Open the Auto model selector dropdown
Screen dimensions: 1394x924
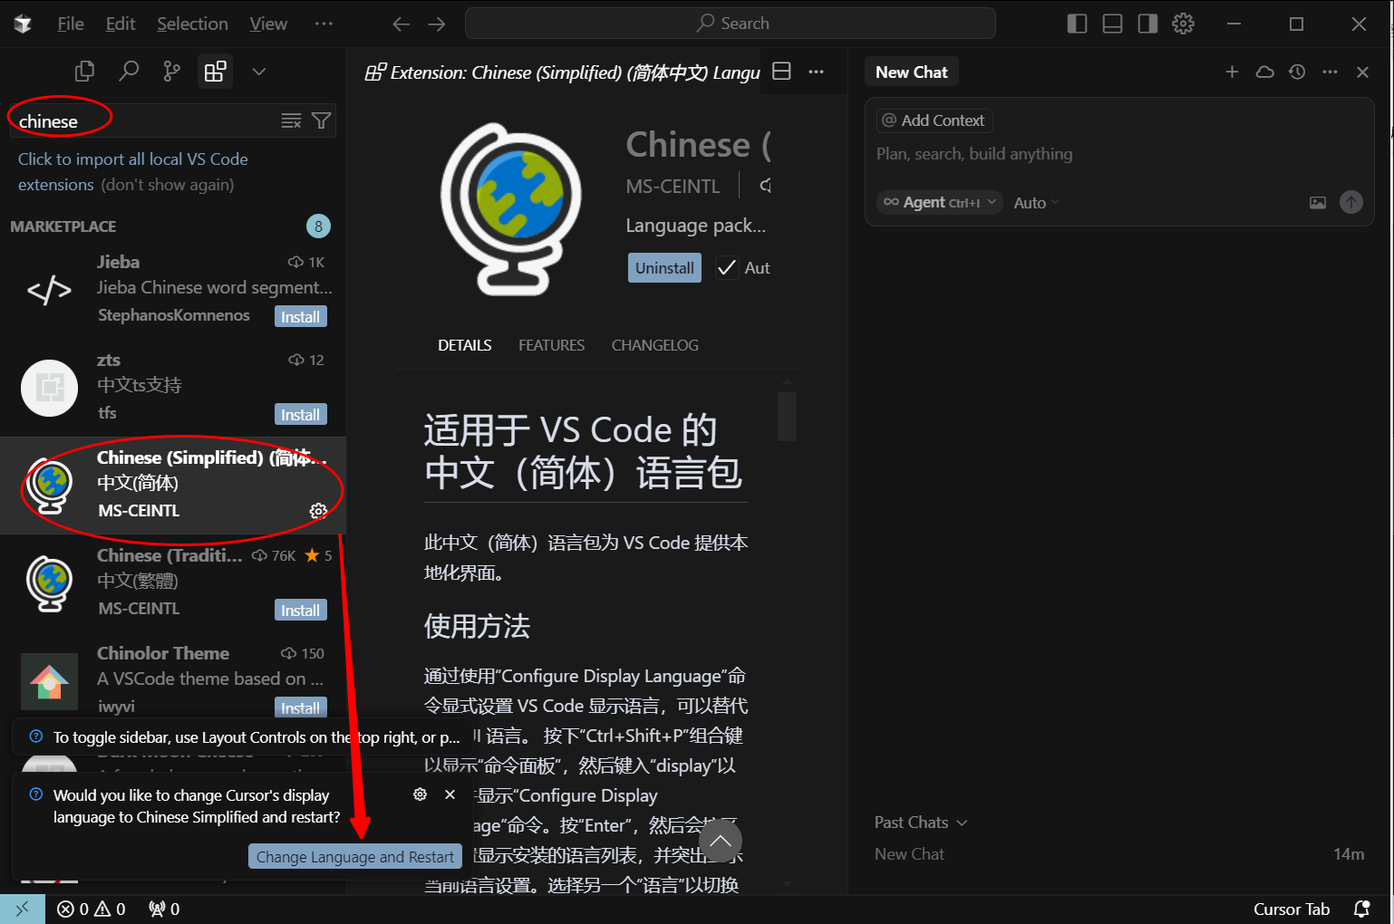click(1034, 202)
